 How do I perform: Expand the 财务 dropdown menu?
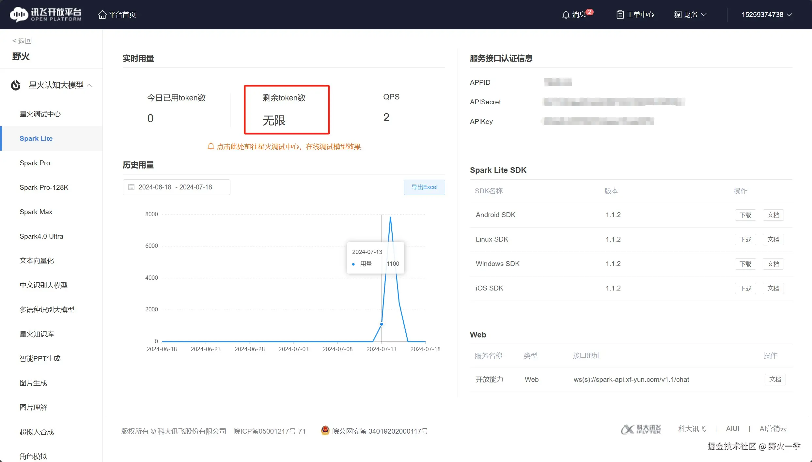[x=704, y=15]
